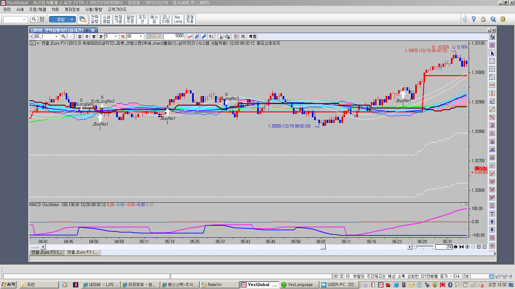Image resolution: width=515 pixels, height=289 pixels.
Task: Click the blue up arrow marker tool
Action: pos(492,222)
